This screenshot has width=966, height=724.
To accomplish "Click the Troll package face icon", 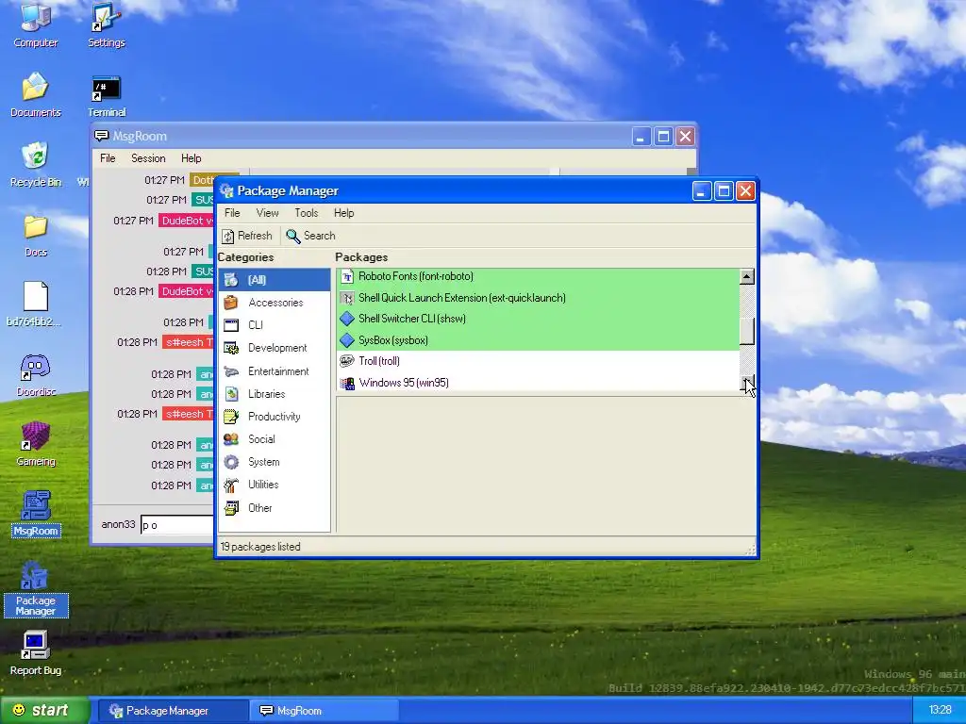I will click(x=347, y=361).
